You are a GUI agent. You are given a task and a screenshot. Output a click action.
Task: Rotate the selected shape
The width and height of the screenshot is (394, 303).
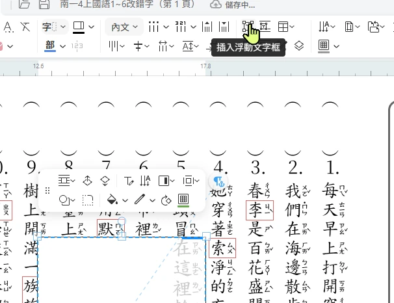tap(166, 200)
